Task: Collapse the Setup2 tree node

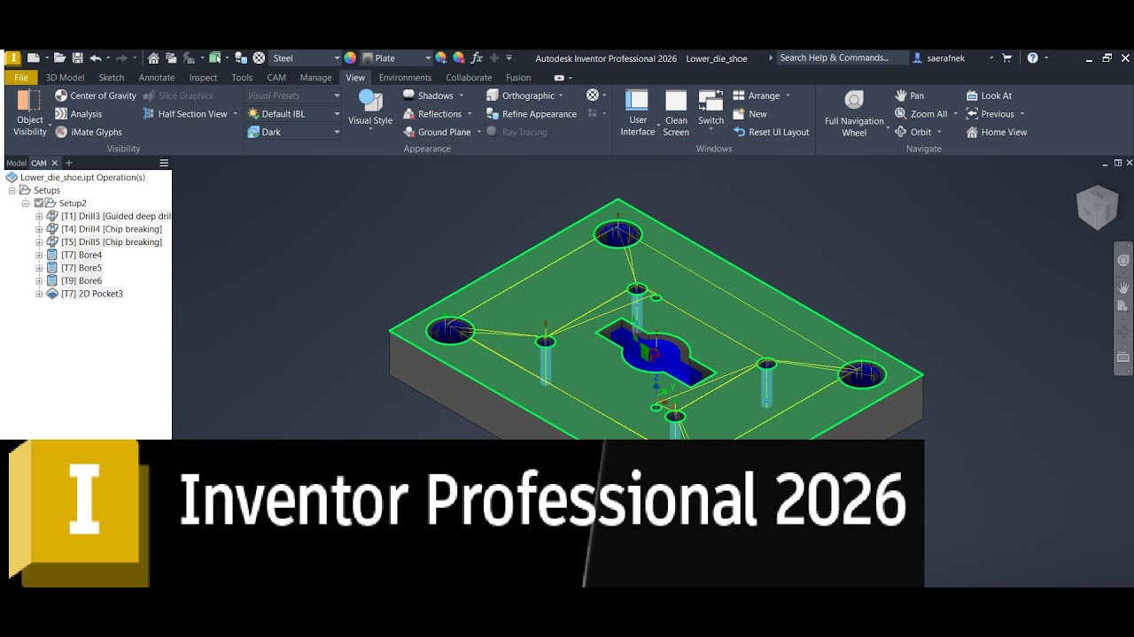Action: click(x=27, y=203)
